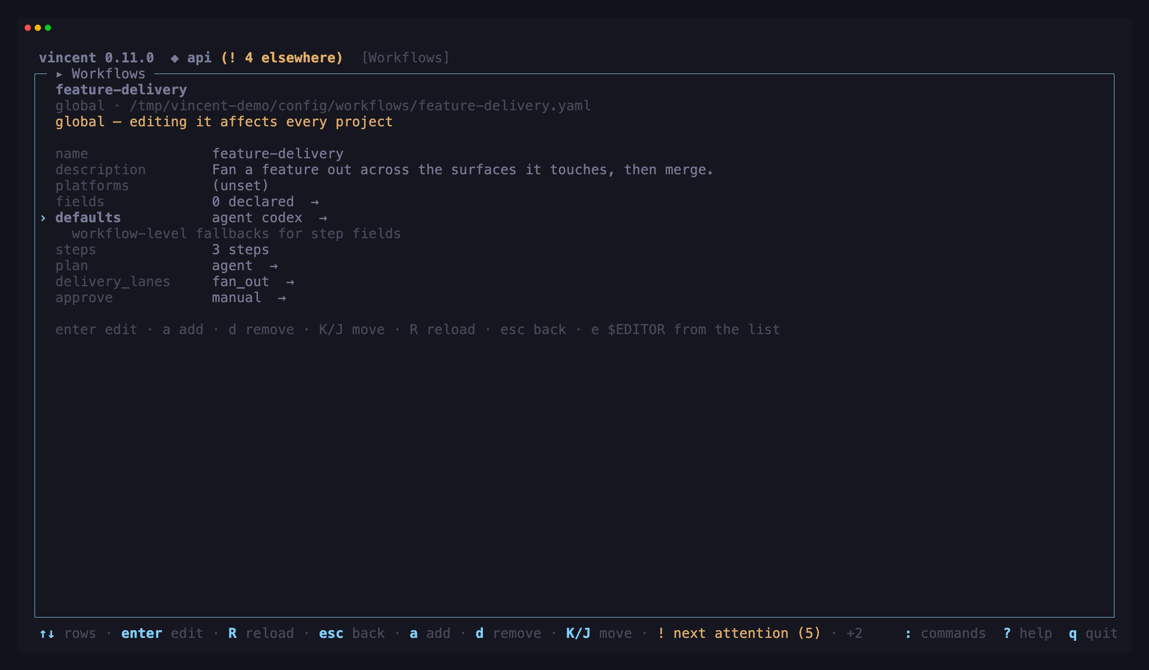Expand the fan_out delivery lanes arrow
Screen dimensions: 1149x670
(290, 282)
